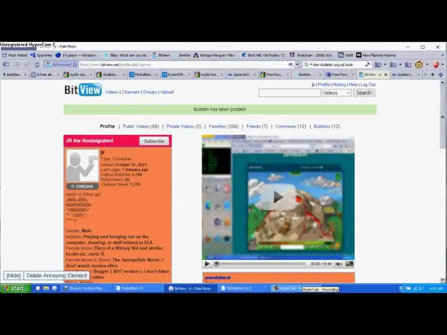Click the video player seek bar
The width and height of the screenshot is (447, 335).
click(x=261, y=264)
